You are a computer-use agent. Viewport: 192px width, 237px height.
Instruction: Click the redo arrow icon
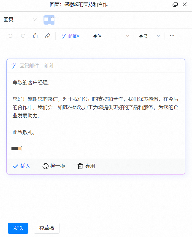23,36
